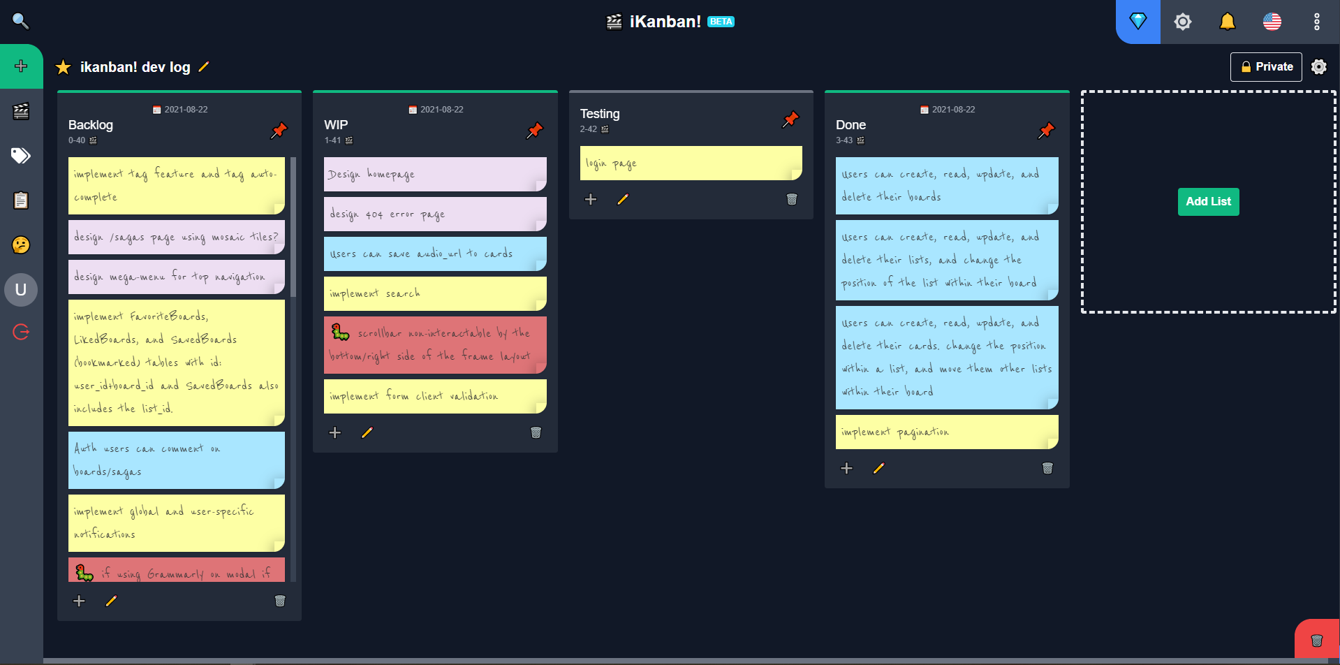1340x665 pixels.
Task: Delete the WIP list with trash icon
Action: pyautogui.click(x=536, y=432)
